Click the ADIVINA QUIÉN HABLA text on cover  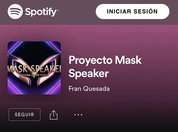(x=34, y=75)
